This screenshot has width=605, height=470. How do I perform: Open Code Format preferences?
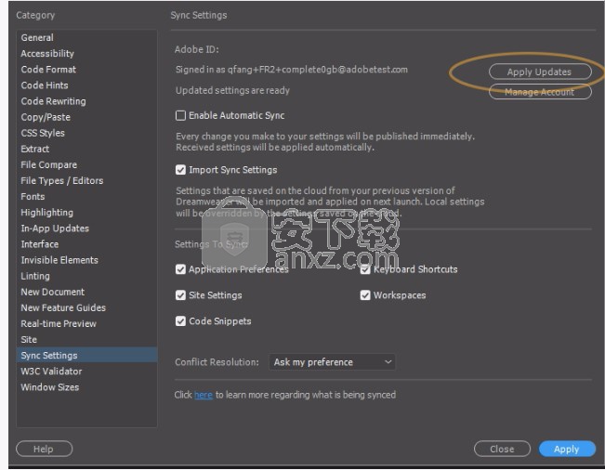point(86,70)
